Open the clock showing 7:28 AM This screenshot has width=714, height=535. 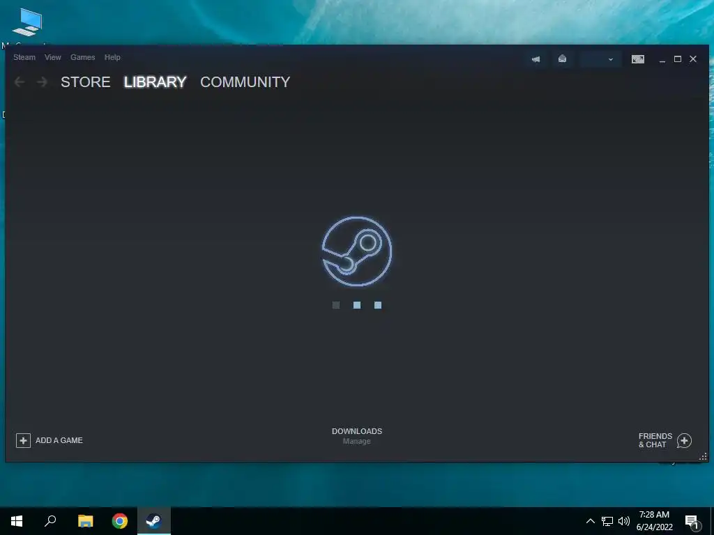pyautogui.click(x=654, y=521)
